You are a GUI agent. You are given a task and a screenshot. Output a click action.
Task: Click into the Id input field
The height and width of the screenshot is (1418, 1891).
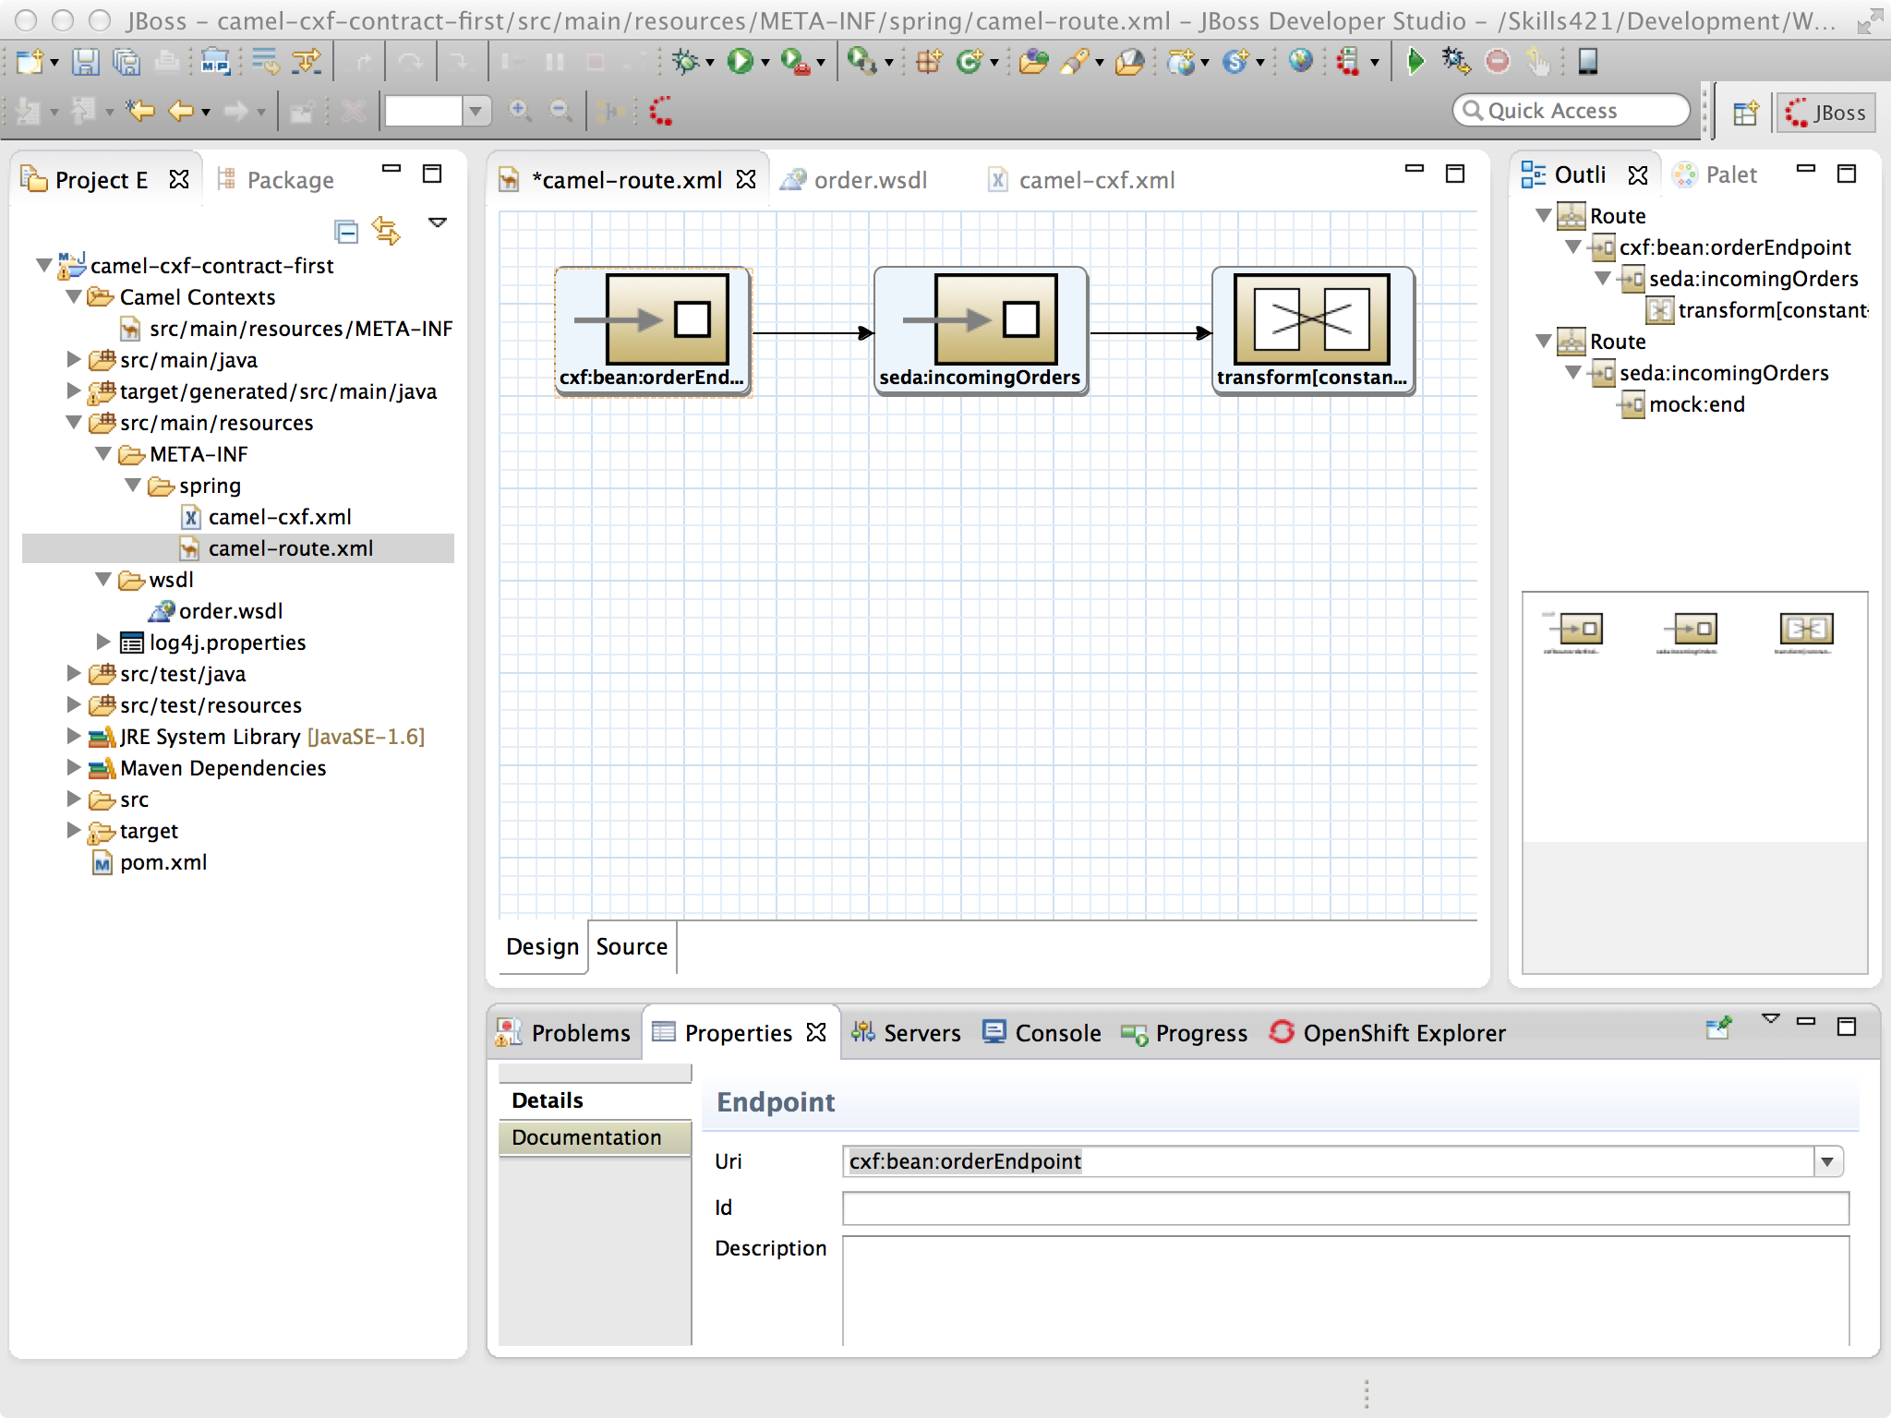coord(1344,1208)
